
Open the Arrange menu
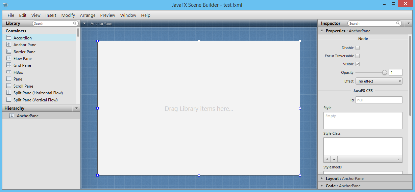[88, 15]
